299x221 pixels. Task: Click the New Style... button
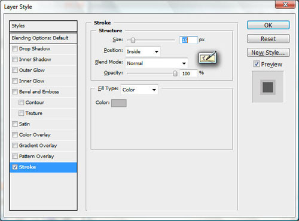pos(268,53)
